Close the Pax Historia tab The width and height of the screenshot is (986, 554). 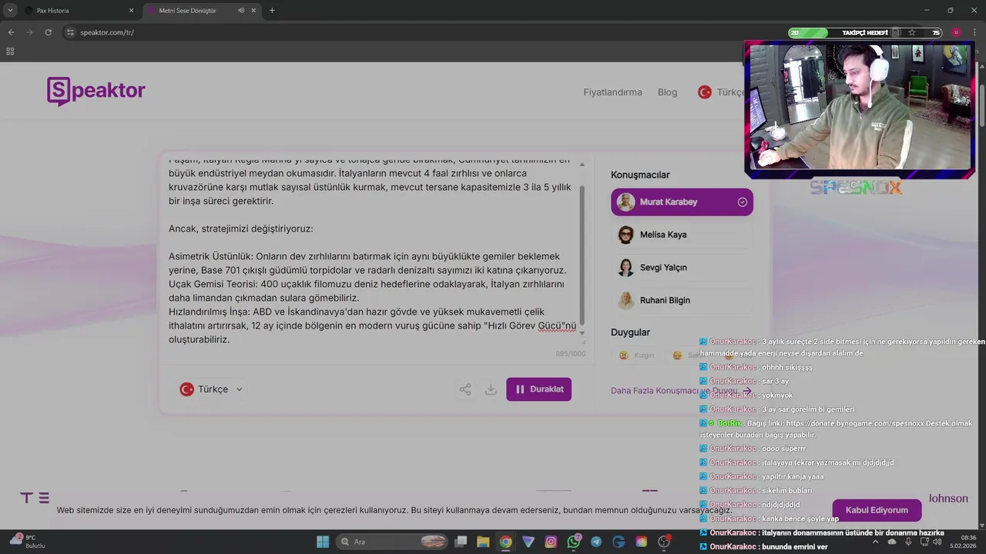tap(131, 11)
